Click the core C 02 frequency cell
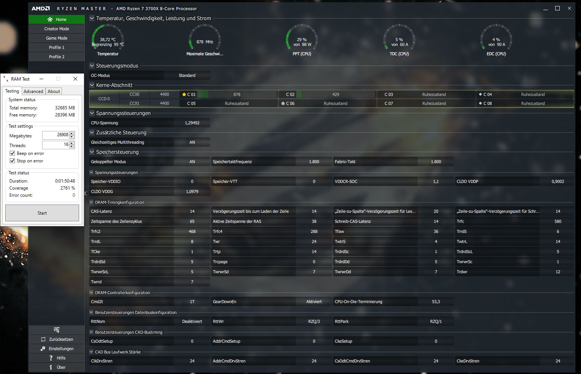Viewport: 581px width, 374px height. [x=335, y=94]
